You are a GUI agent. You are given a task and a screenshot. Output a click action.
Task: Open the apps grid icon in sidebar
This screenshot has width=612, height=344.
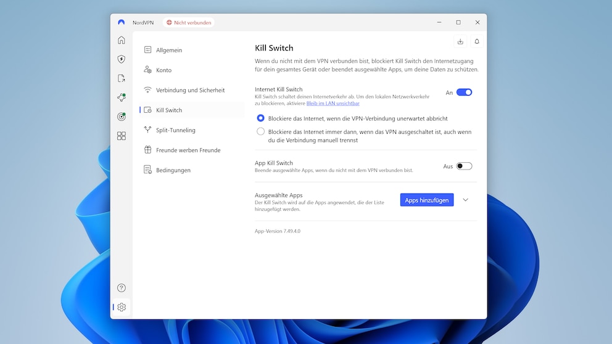pyautogui.click(x=122, y=136)
